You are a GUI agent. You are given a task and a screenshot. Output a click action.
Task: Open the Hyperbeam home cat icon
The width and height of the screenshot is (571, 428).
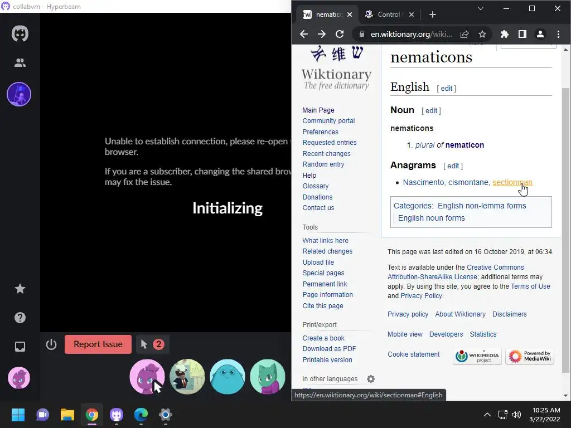coord(20,33)
